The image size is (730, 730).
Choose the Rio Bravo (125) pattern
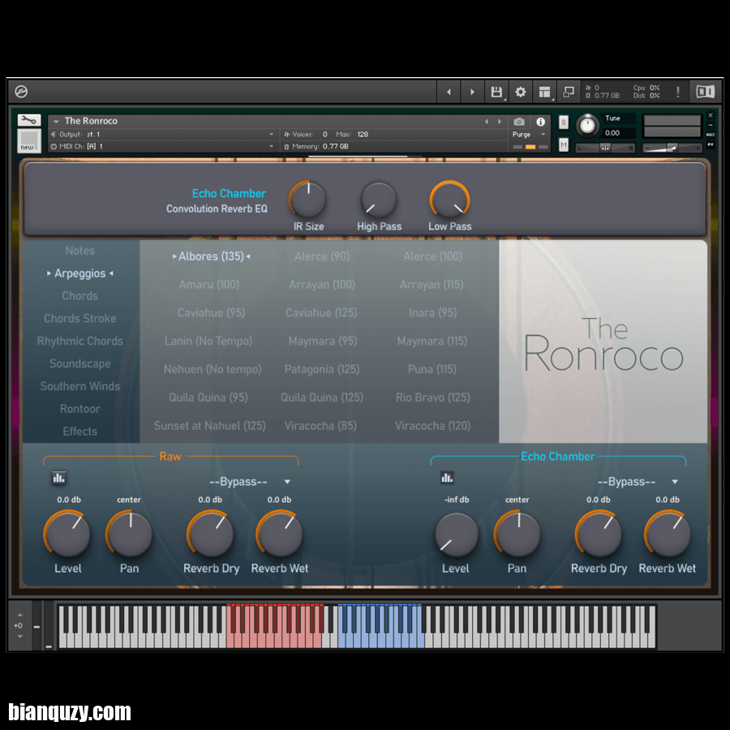click(432, 397)
